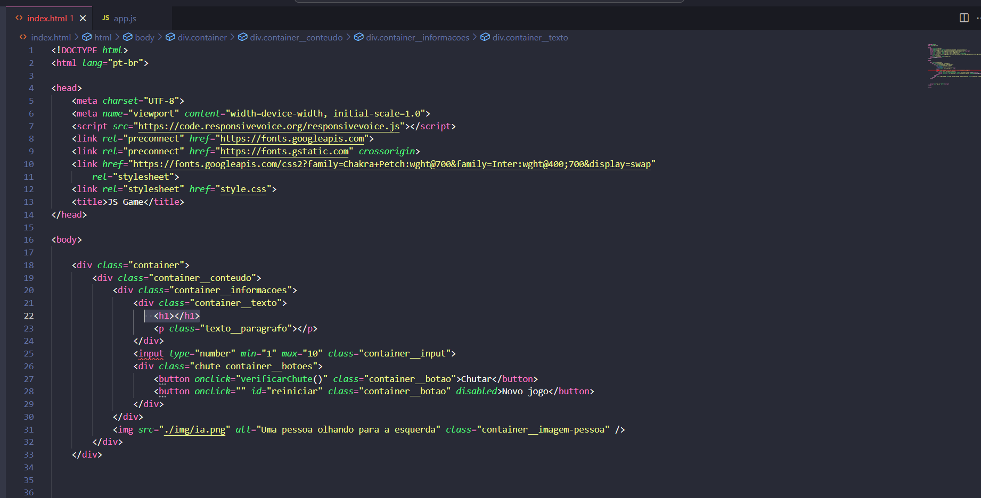Click the "reiniciar" id value on line 28
The width and height of the screenshot is (981, 498).
(x=295, y=392)
